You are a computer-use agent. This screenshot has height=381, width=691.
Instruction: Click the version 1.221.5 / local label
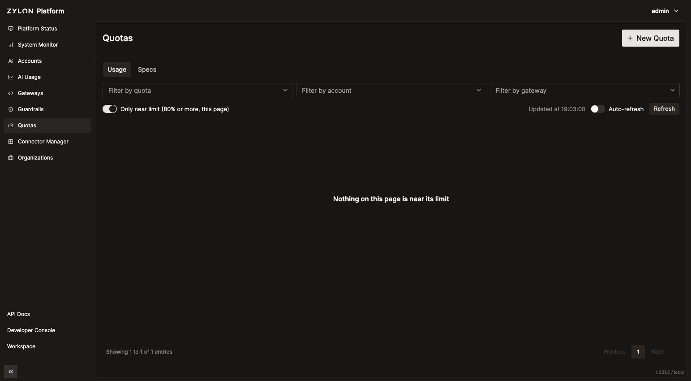tap(670, 372)
